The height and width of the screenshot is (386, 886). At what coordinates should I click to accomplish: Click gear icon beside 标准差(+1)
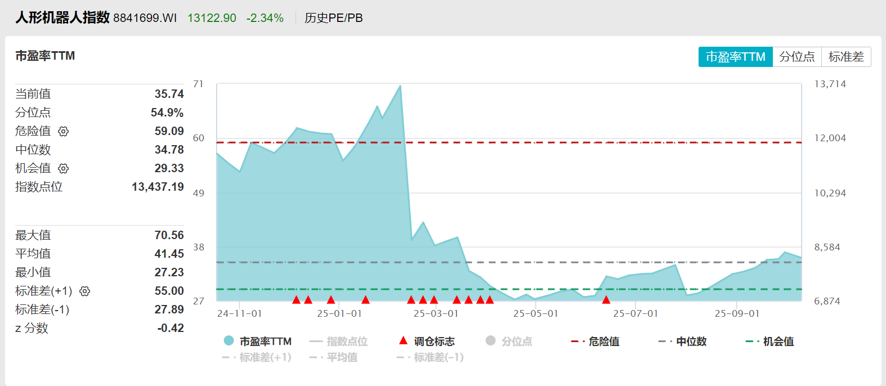pyautogui.click(x=85, y=291)
